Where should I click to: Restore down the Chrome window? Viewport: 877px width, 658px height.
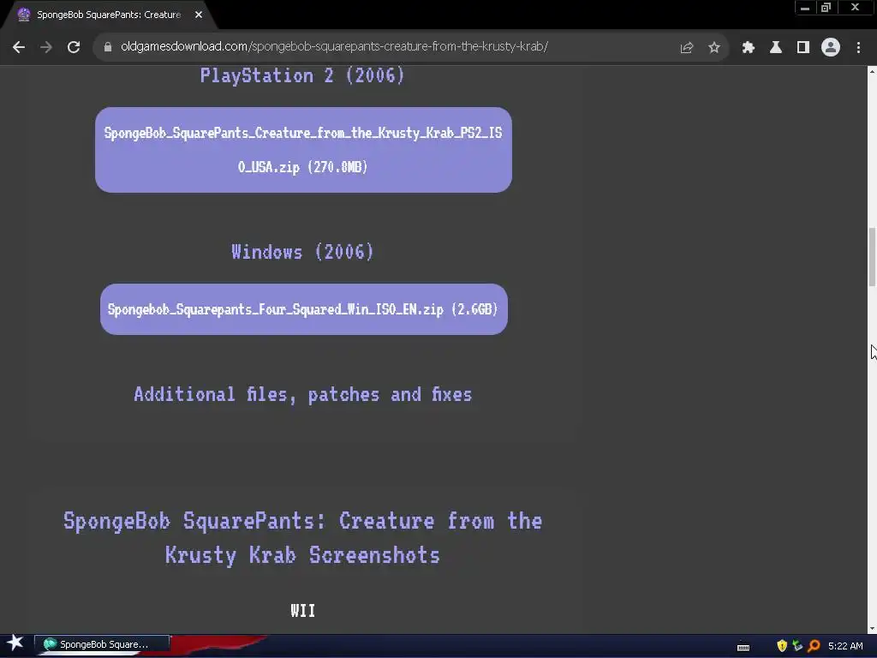click(826, 8)
